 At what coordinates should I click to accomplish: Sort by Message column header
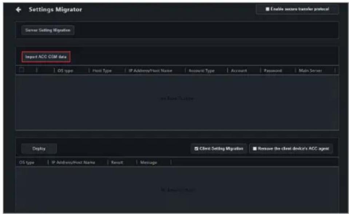coord(149,163)
